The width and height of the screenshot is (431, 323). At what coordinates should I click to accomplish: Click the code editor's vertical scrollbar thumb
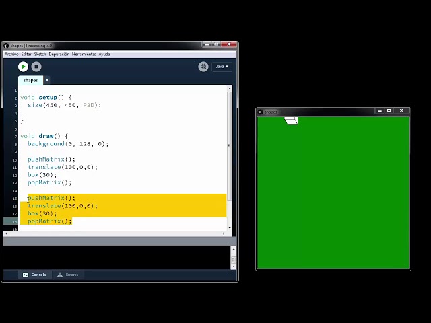click(x=229, y=145)
